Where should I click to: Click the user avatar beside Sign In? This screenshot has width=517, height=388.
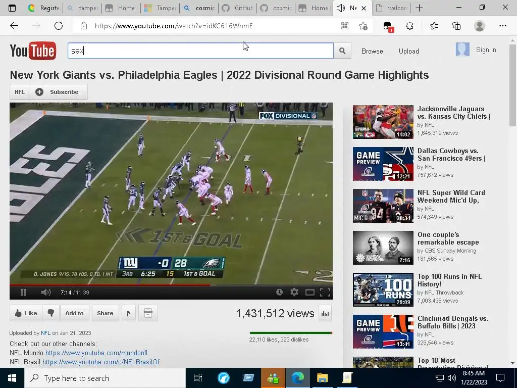(462, 50)
